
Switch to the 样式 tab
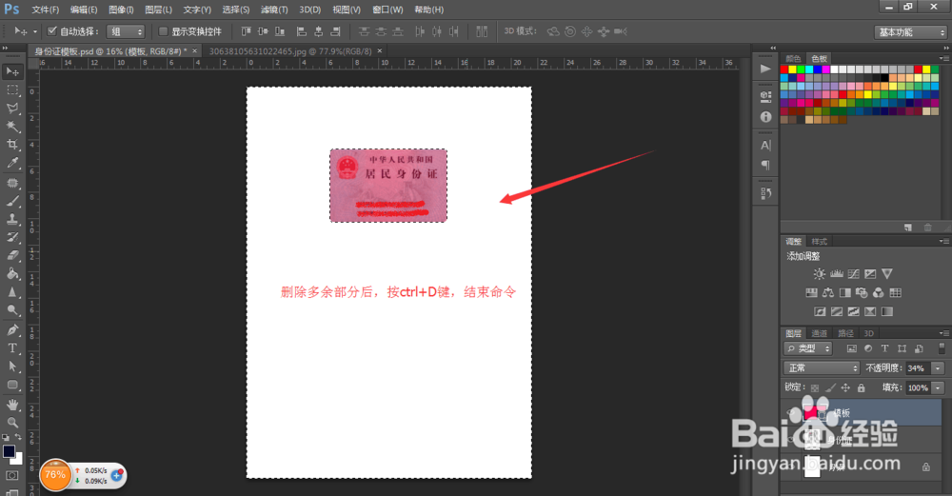(x=819, y=241)
